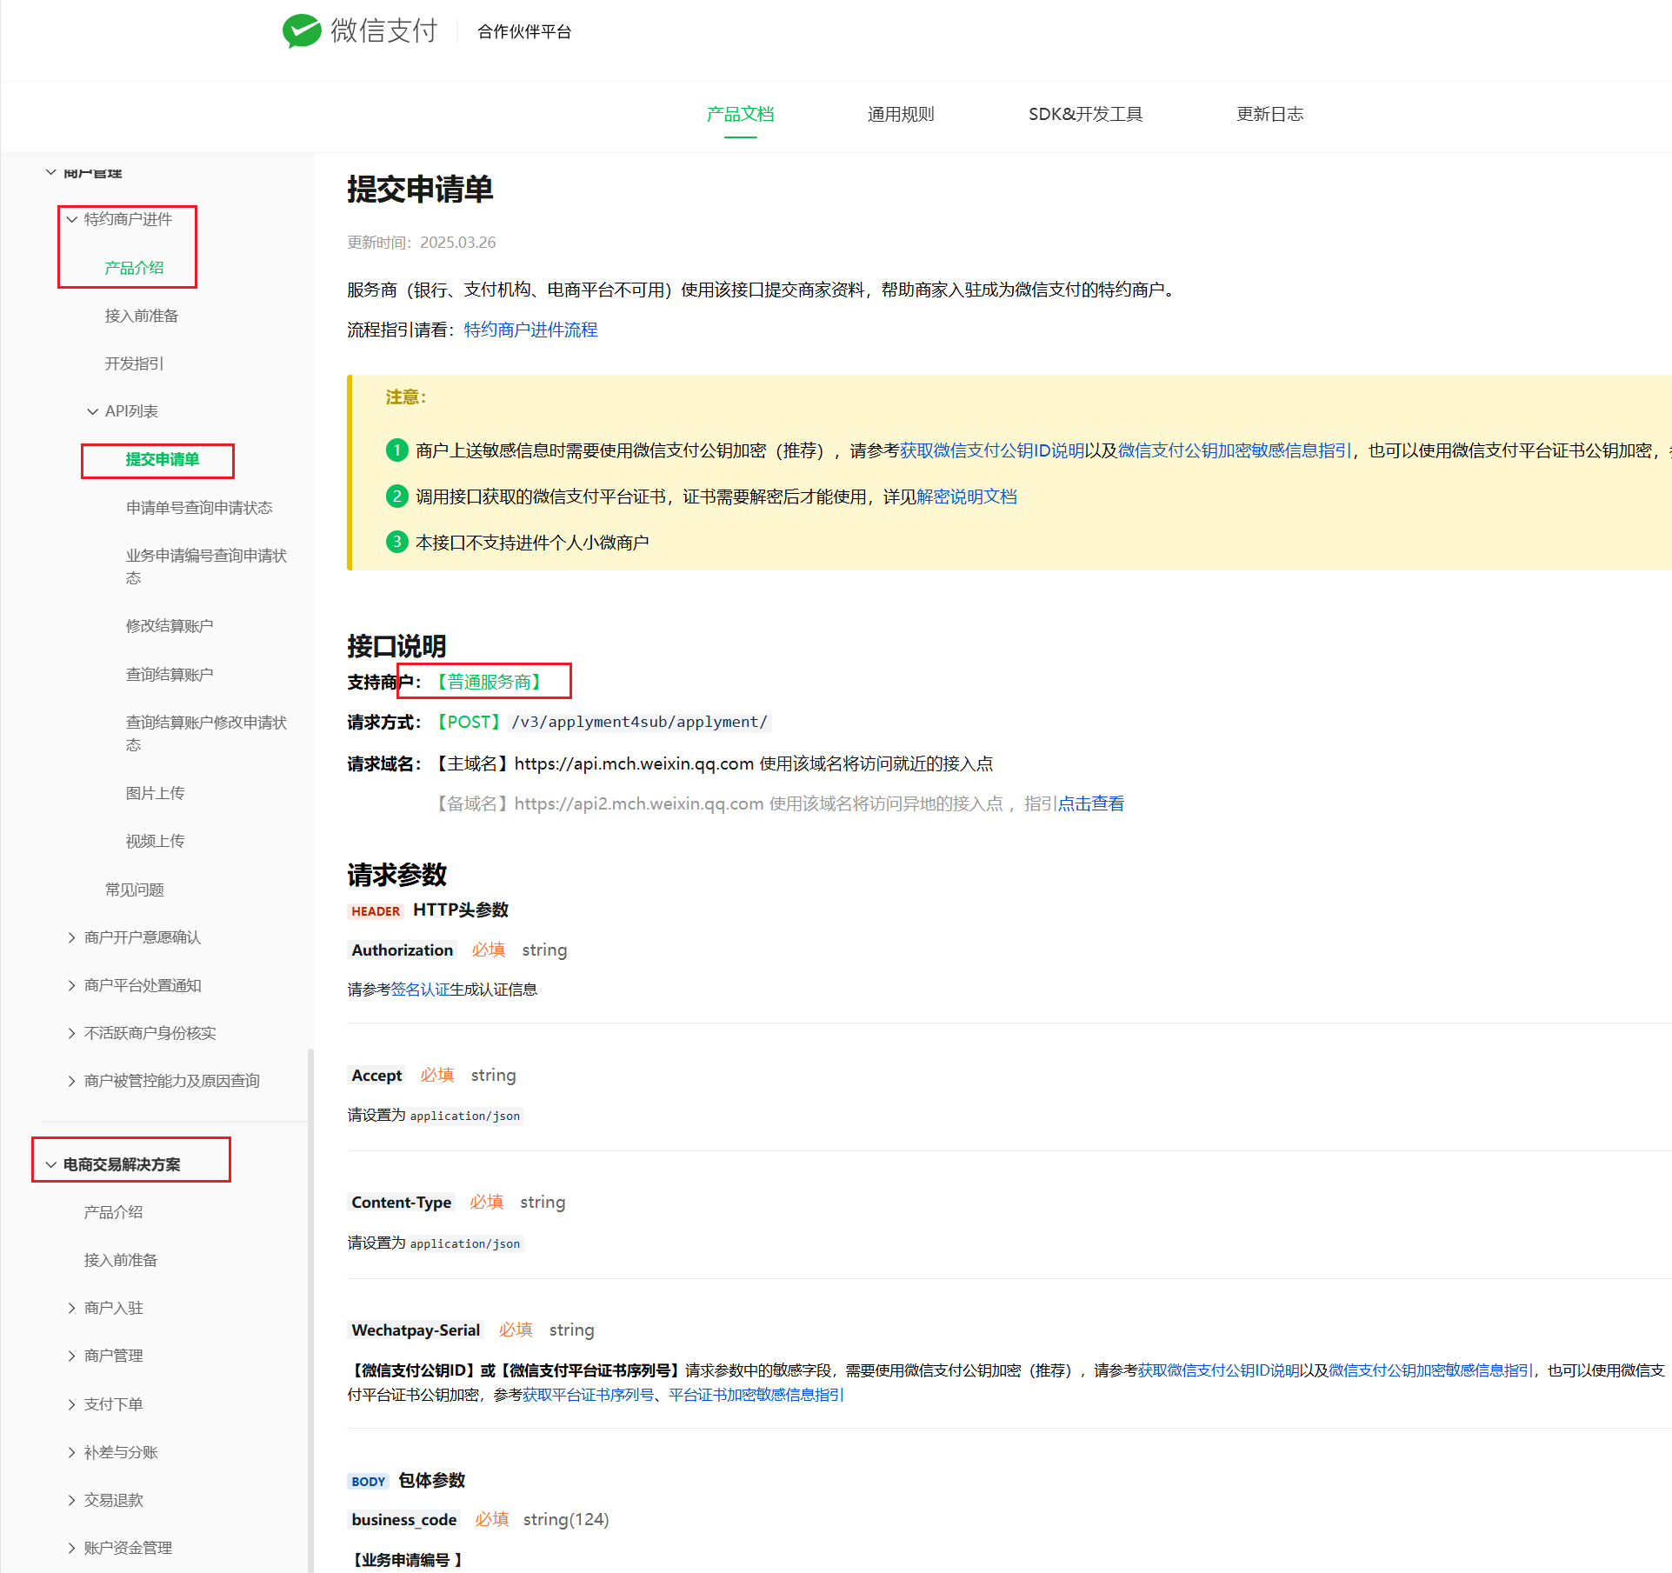Click the sidebar vertical scrollbar
This screenshot has height=1573, width=1672.
pos(310,1304)
